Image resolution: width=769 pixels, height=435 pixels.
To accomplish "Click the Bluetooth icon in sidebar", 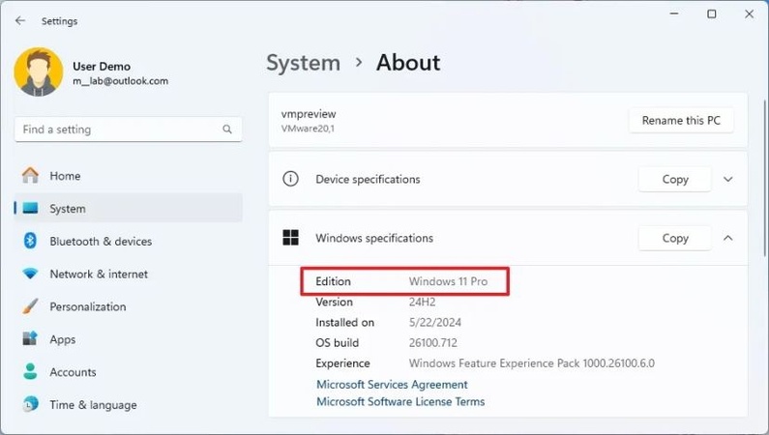I will pos(30,241).
